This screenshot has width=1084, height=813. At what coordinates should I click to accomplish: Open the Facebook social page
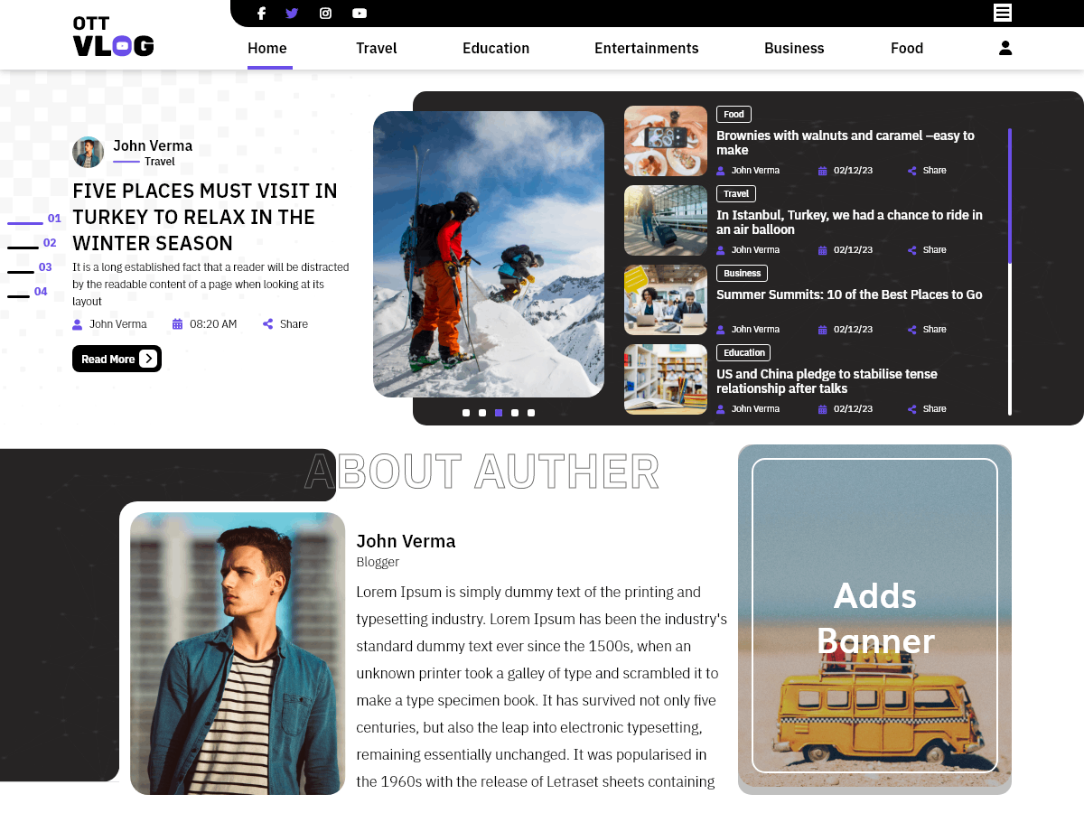[x=261, y=13]
